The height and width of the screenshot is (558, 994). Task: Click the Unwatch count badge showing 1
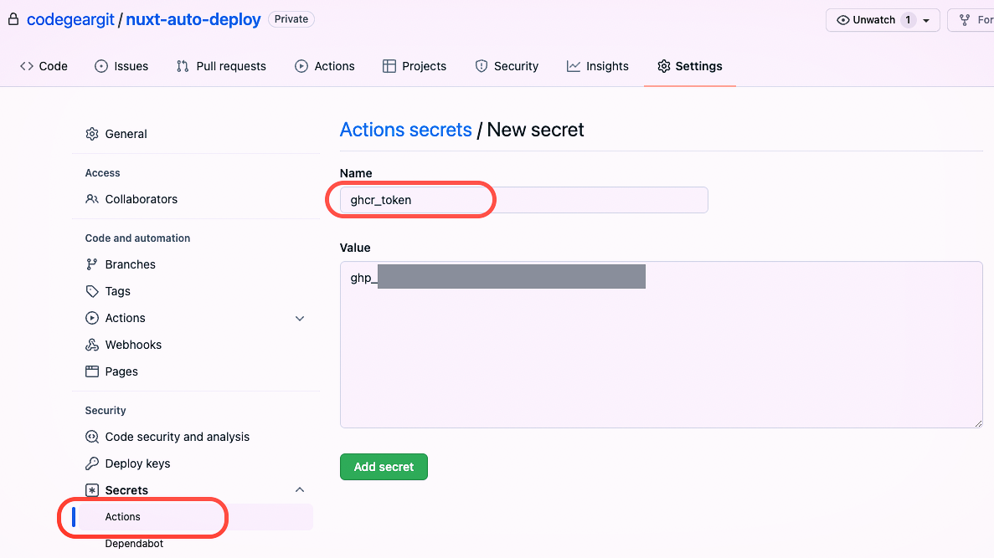[908, 20]
